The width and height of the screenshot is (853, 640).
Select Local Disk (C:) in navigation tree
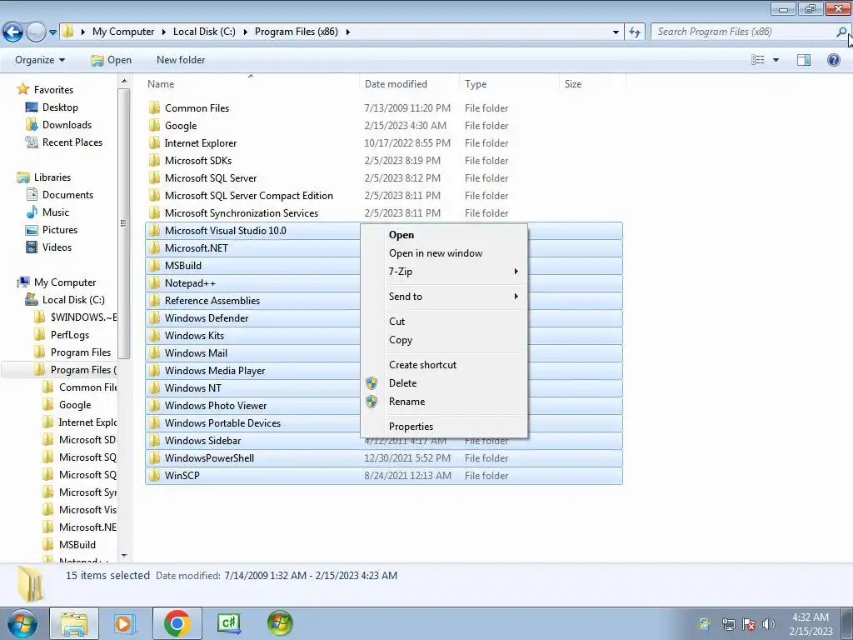pyautogui.click(x=73, y=300)
